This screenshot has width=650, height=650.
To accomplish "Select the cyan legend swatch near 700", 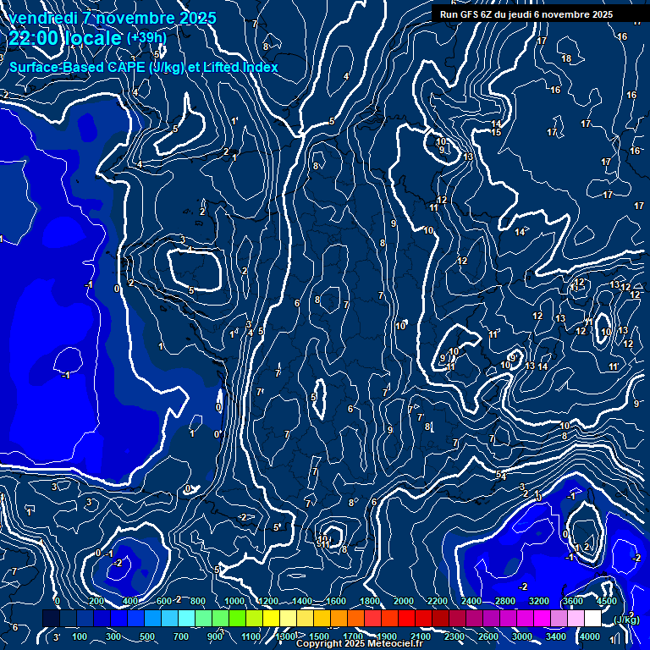I will point(186,618).
